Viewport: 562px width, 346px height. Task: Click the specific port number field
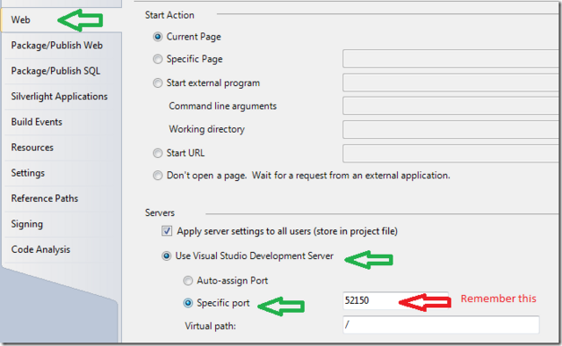click(395, 300)
